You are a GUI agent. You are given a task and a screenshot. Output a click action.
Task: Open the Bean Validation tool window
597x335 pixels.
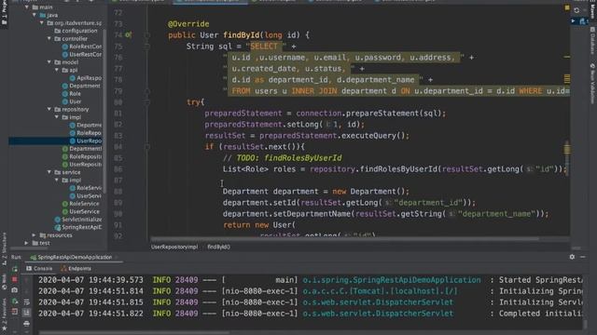coord(592,83)
